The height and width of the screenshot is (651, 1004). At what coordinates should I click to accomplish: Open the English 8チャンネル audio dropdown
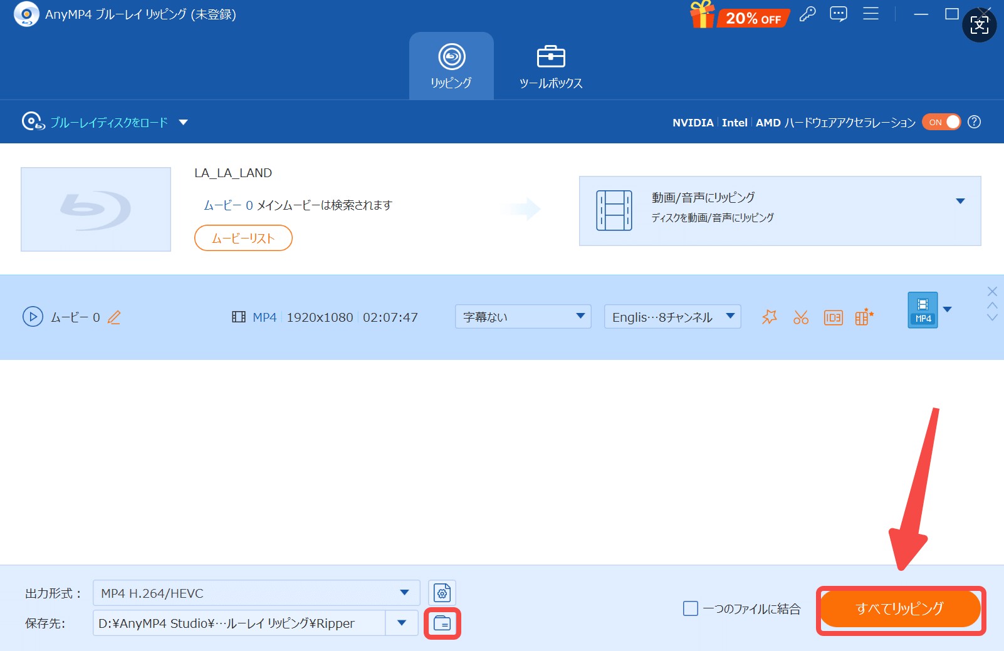(x=672, y=317)
